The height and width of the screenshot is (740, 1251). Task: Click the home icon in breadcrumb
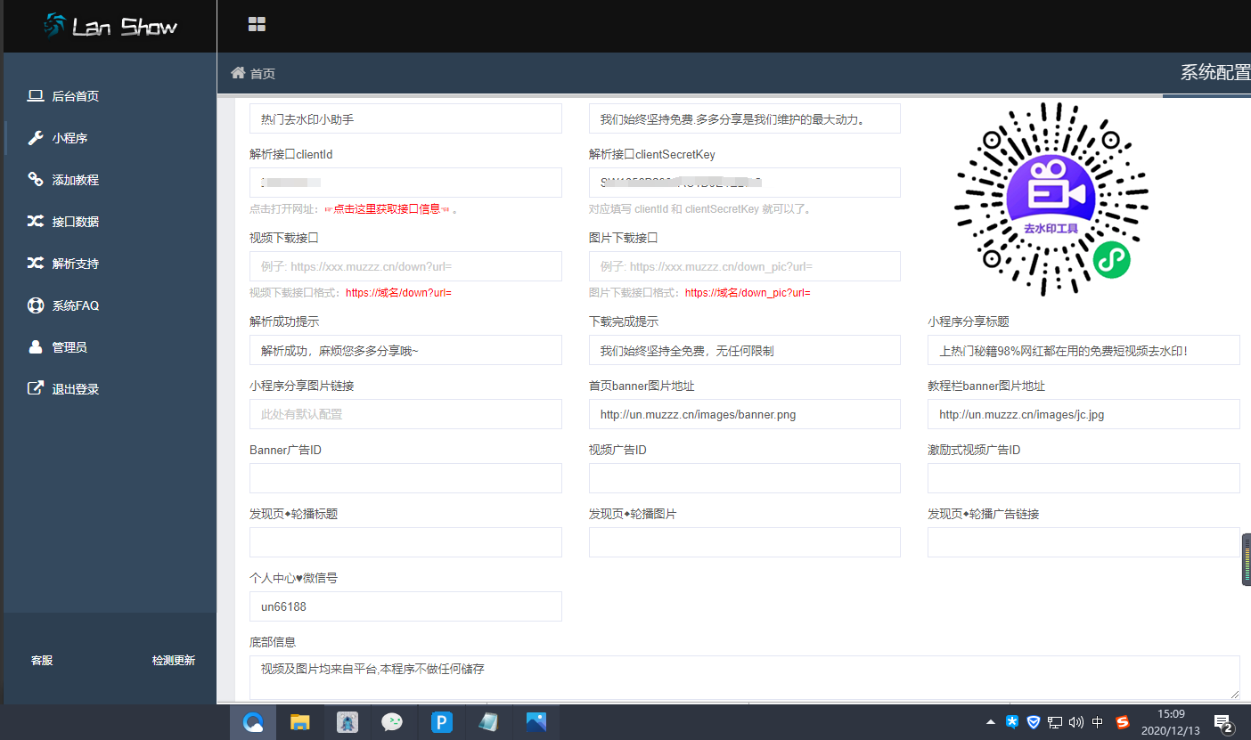[238, 73]
